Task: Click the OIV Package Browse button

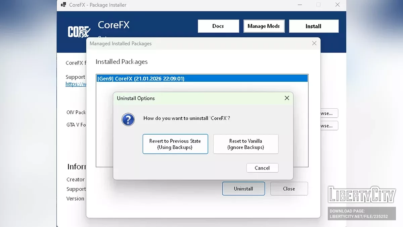Action: click(328, 113)
